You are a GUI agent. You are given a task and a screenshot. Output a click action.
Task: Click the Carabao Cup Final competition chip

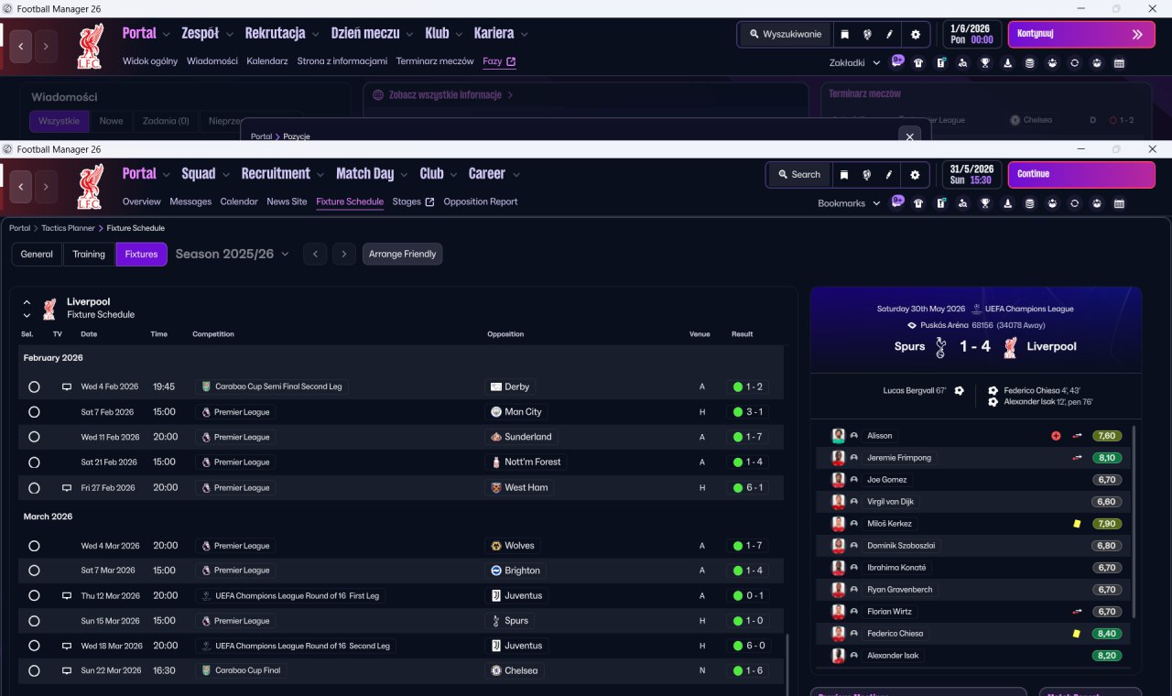(242, 670)
